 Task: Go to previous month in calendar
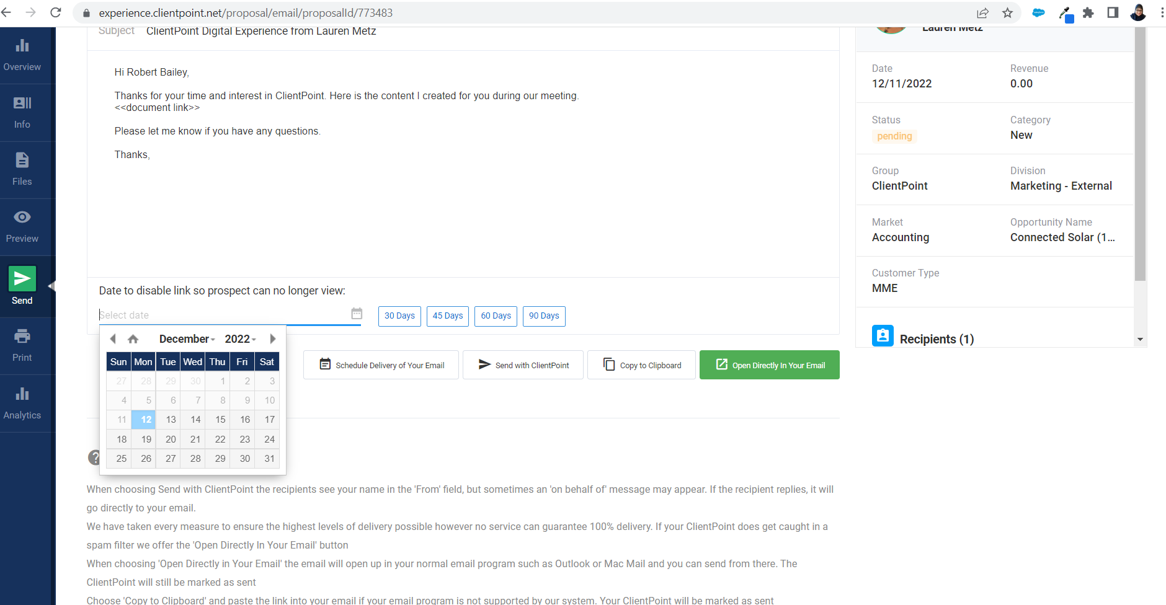tap(113, 338)
